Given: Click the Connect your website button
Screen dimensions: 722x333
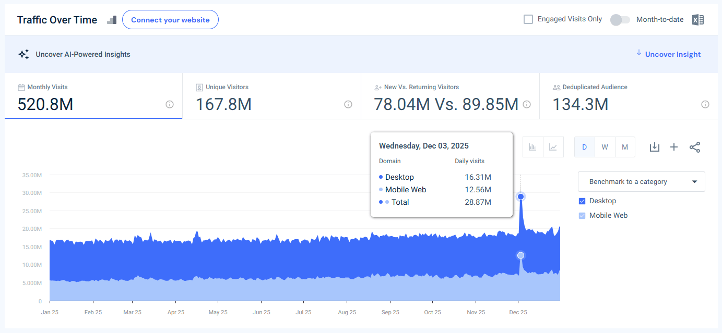Looking at the screenshot, I should [170, 19].
